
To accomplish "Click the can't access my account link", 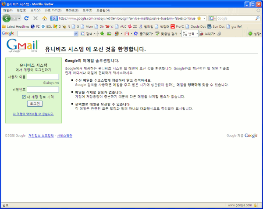I will (x=33, y=114).
